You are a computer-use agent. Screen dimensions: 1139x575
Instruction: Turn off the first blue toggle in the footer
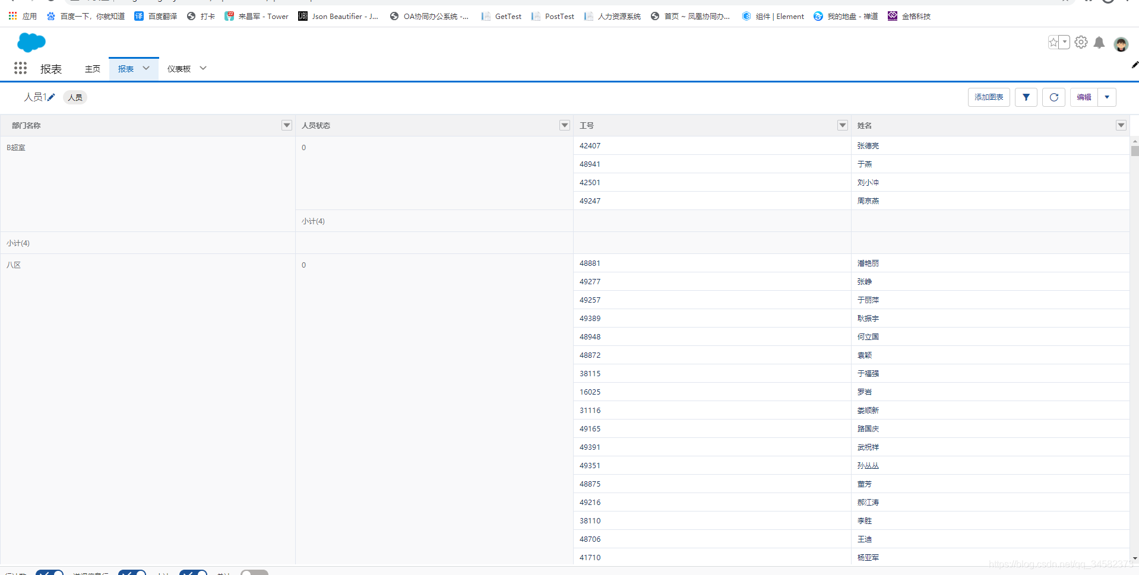(50, 571)
